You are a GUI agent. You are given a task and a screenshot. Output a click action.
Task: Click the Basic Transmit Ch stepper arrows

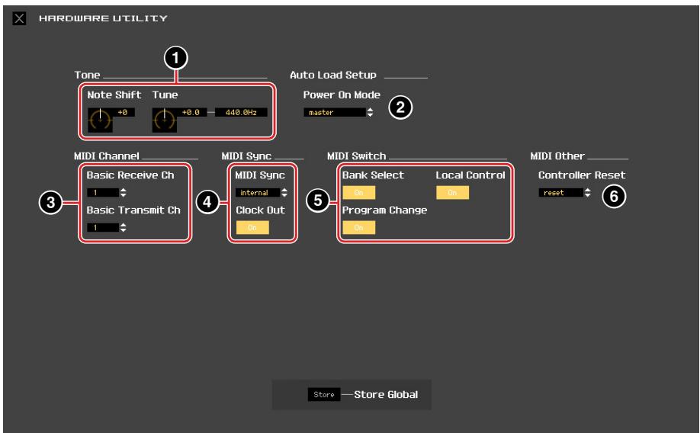[124, 228]
